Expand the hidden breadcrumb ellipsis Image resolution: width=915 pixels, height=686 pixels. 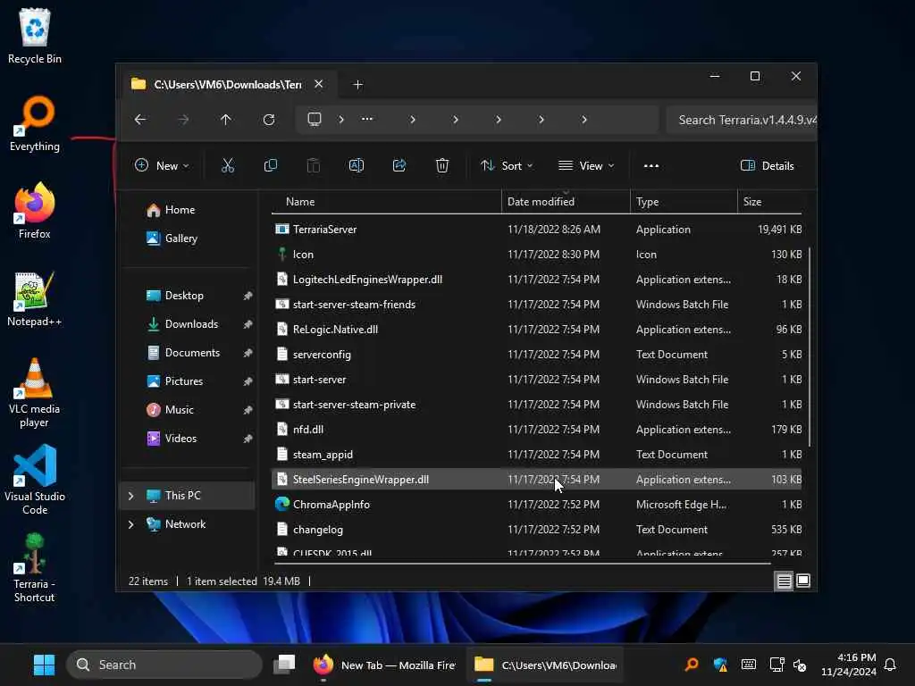coord(367,119)
